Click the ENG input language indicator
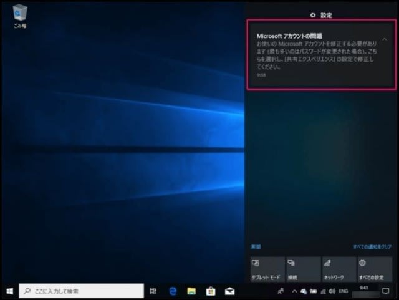The width and height of the screenshot is (399, 300). click(x=344, y=291)
